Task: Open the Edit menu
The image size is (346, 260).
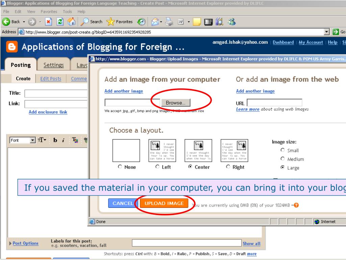Action: pos(18,12)
